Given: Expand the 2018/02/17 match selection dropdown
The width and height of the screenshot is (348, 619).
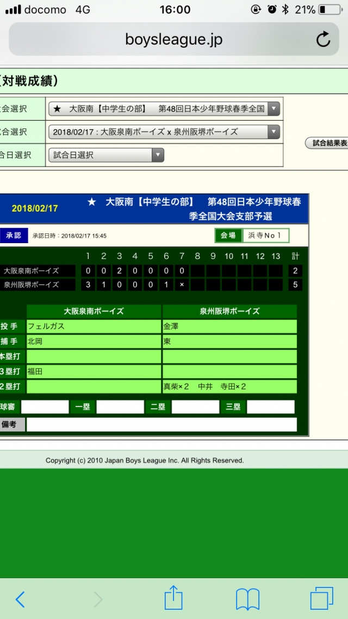Looking at the screenshot, I should click(164, 132).
